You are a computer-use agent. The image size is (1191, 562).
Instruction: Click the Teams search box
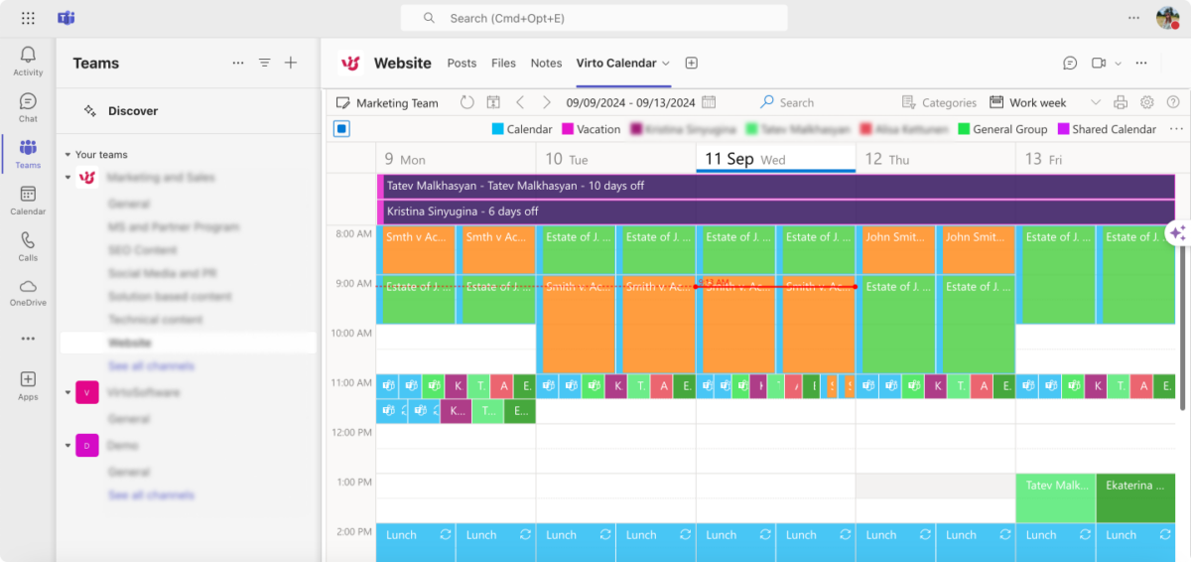(594, 18)
